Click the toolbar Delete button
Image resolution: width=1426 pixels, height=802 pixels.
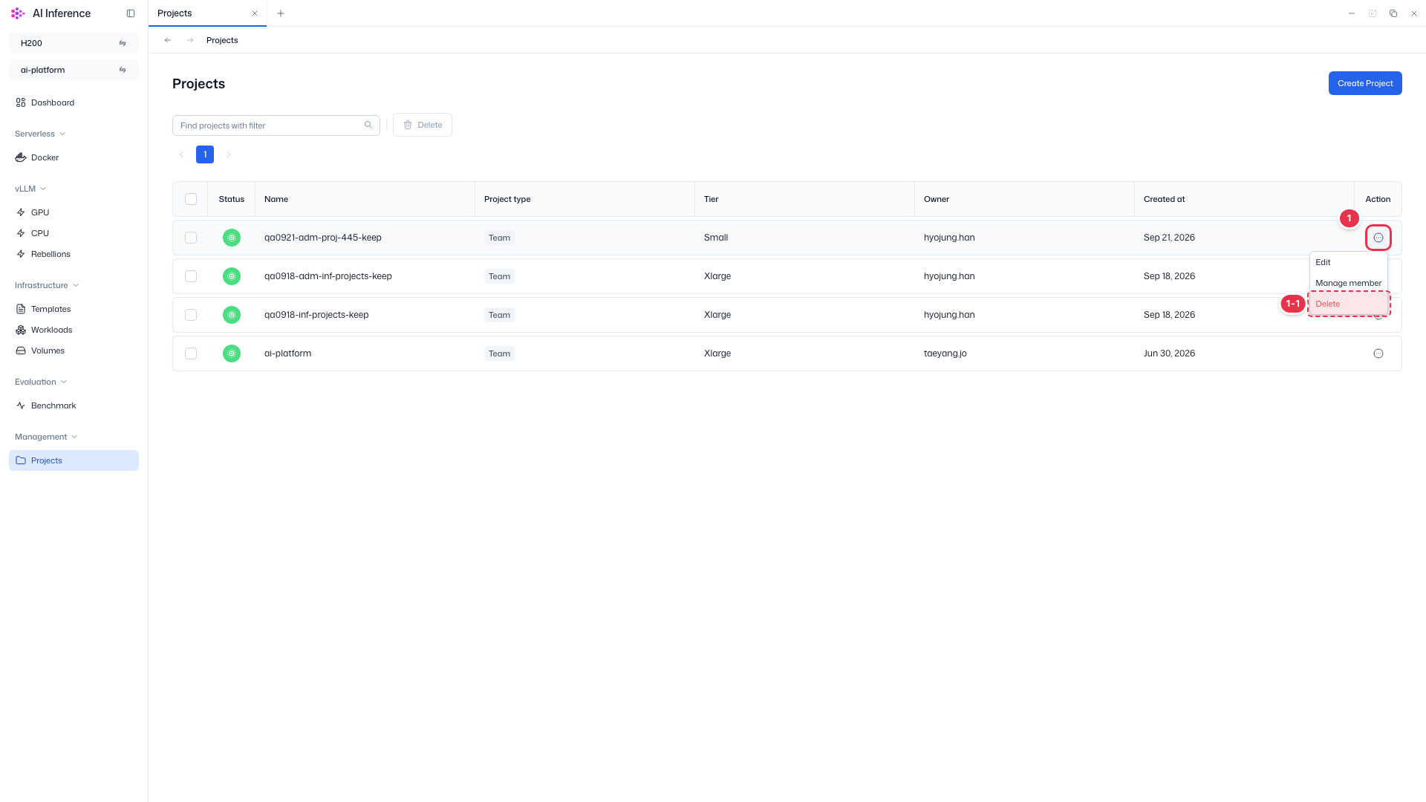423,125
